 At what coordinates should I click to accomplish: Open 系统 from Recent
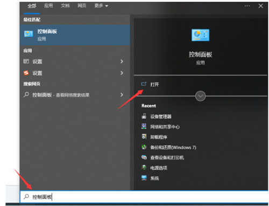[x=154, y=178]
